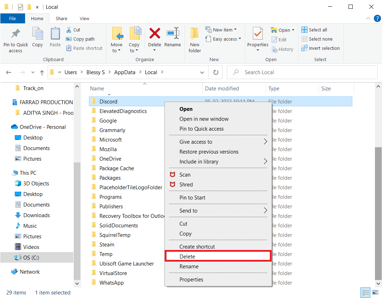382x298 pixels.
Task: Choose Create shortcut in context menu
Action: pos(218,246)
